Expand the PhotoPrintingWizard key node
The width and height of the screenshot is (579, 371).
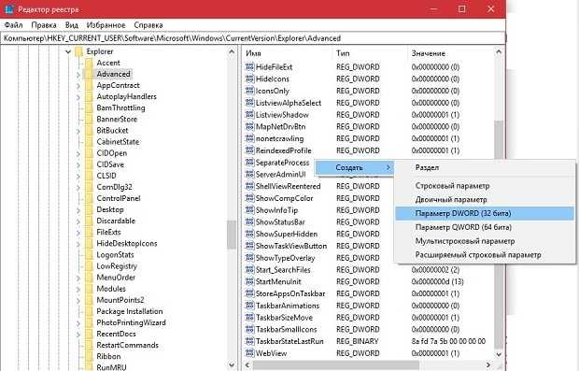coord(78,323)
